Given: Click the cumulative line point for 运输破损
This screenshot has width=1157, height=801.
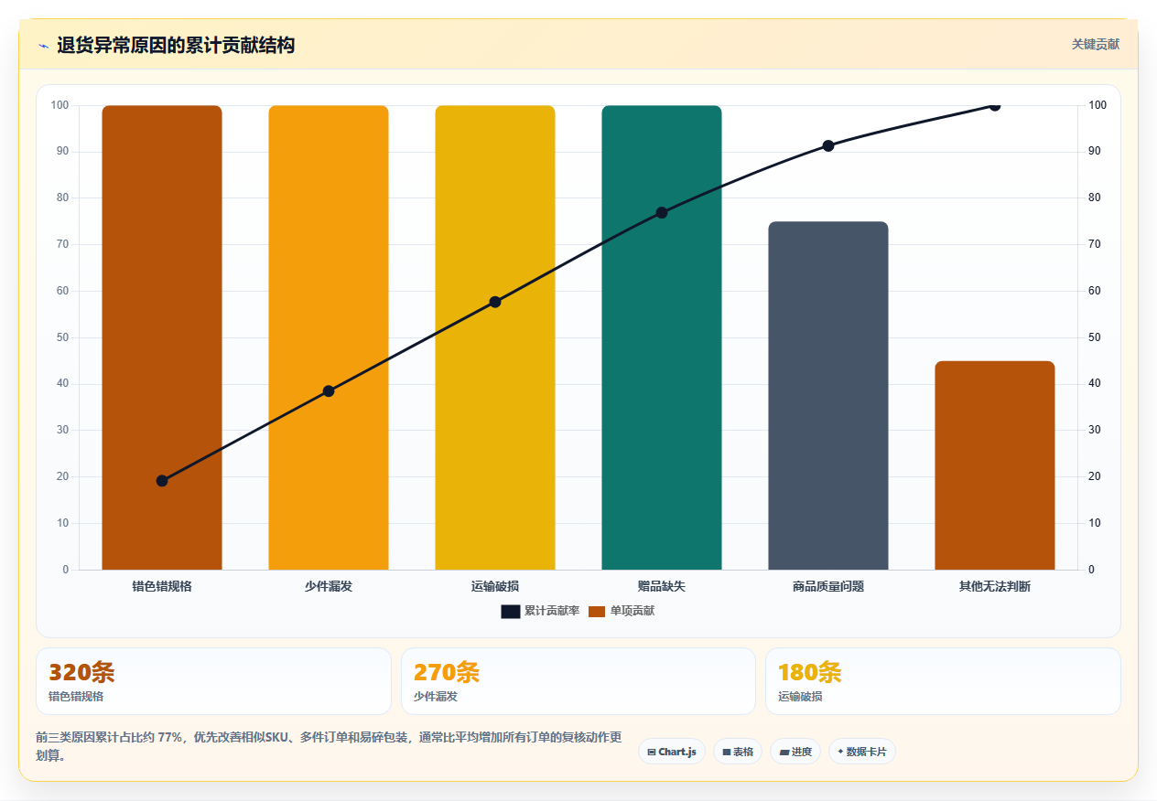Looking at the screenshot, I should [495, 302].
